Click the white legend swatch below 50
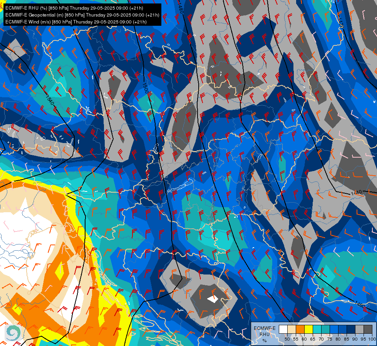 coord(283,329)
